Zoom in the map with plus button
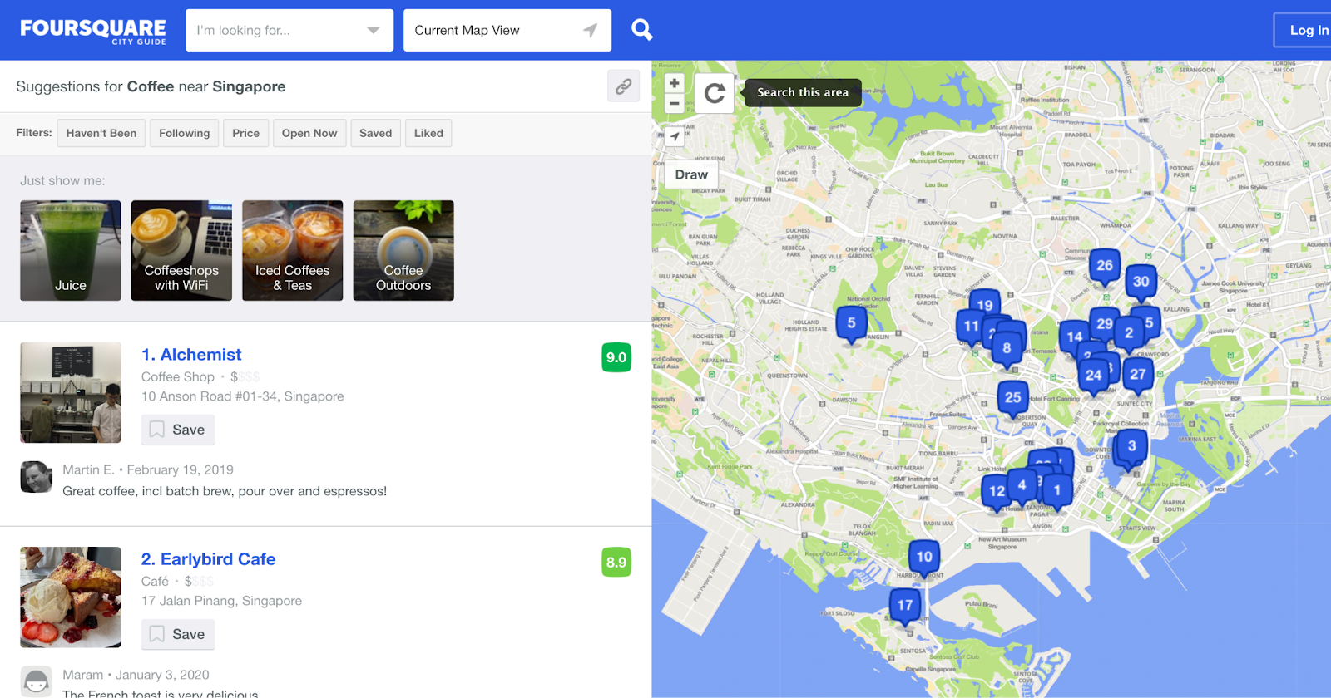The width and height of the screenshot is (1331, 698). click(x=675, y=83)
